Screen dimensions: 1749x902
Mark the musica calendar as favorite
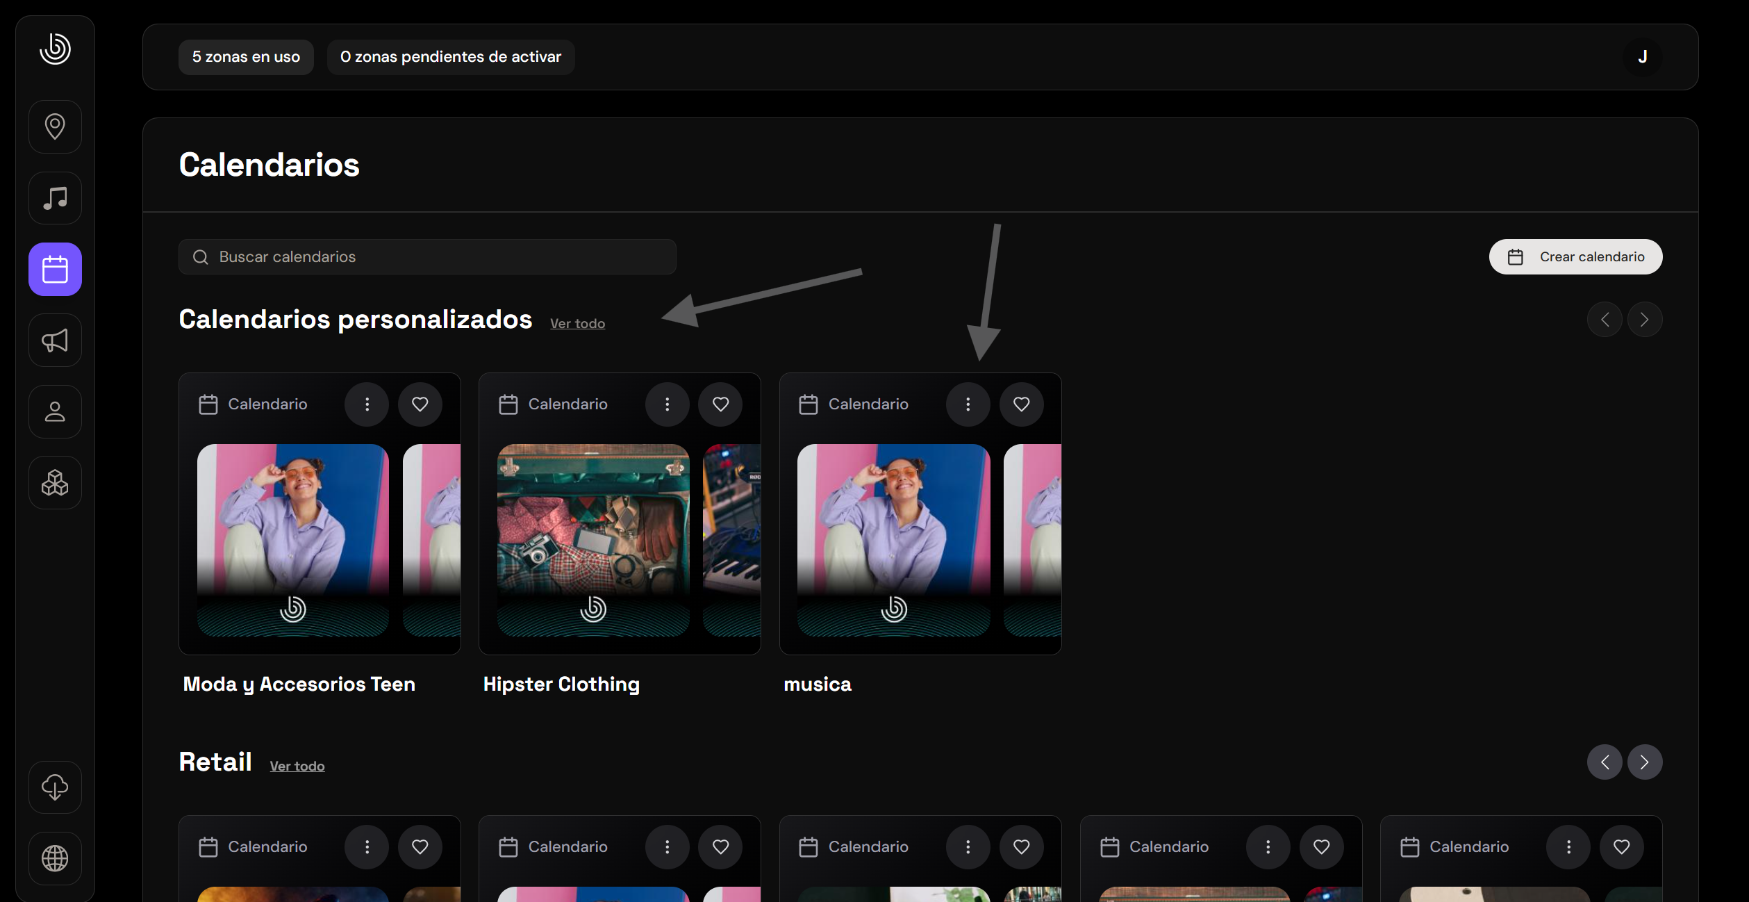(x=1021, y=404)
